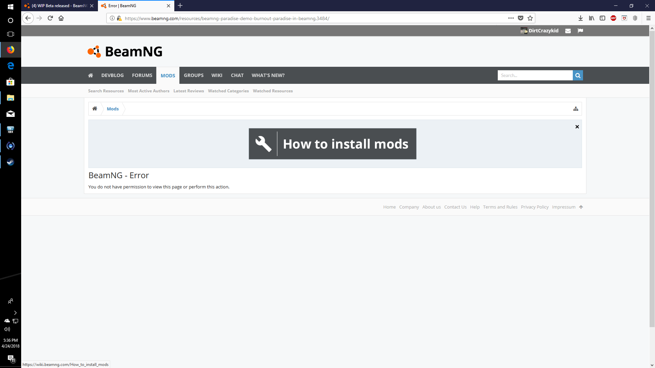Open the How to install mods banner
This screenshot has width=655, height=368.
click(x=332, y=144)
